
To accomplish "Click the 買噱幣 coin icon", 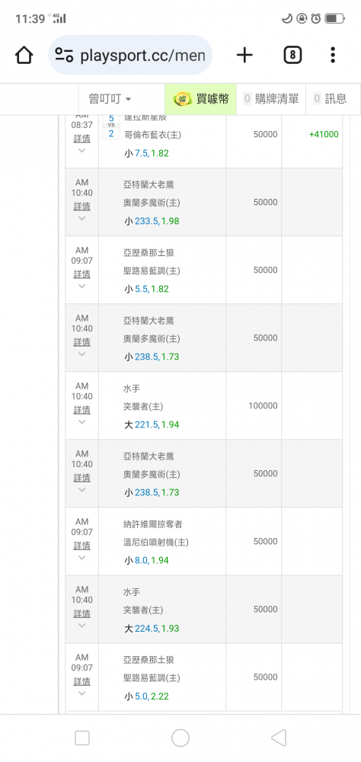I will (183, 99).
